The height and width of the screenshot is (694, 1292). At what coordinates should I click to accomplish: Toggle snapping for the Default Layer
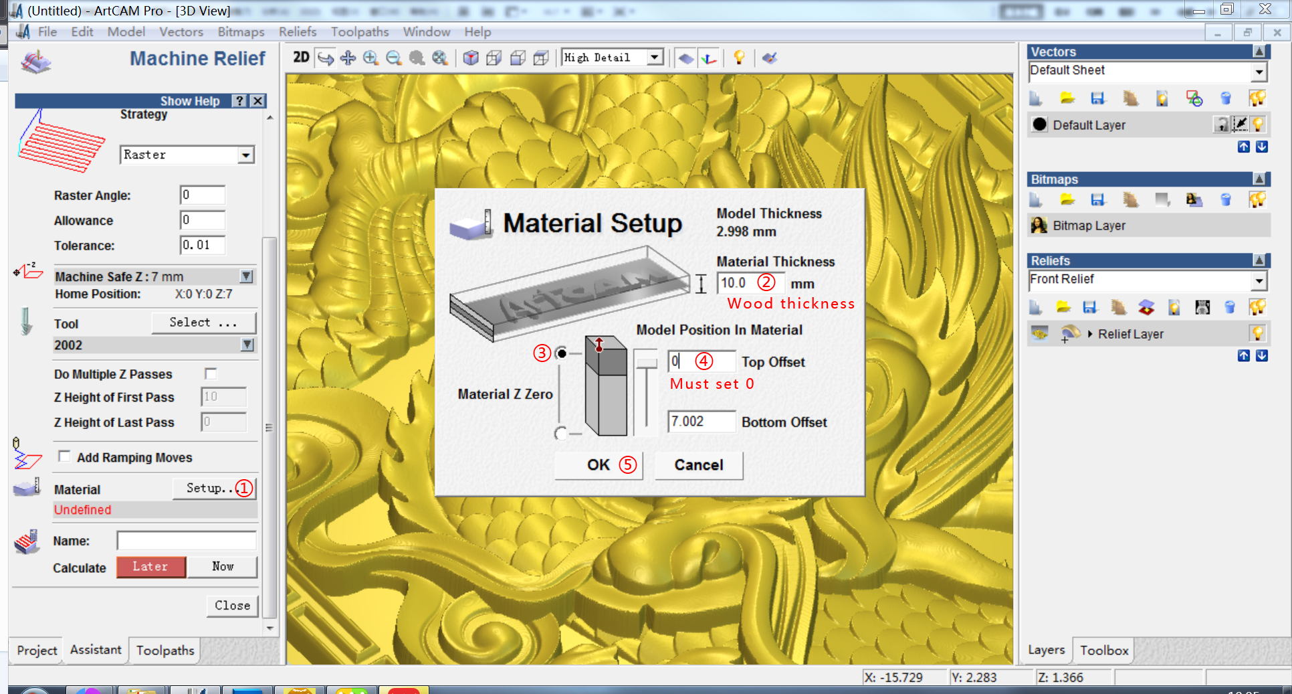coord(1240,124)
